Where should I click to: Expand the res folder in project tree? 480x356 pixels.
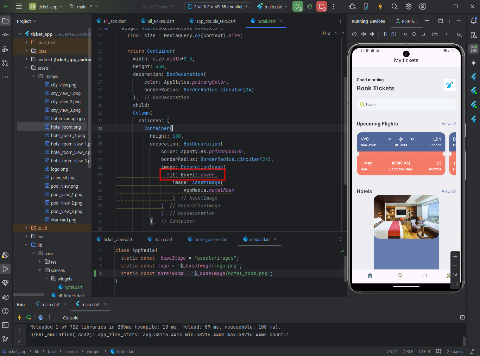[40, 262]
